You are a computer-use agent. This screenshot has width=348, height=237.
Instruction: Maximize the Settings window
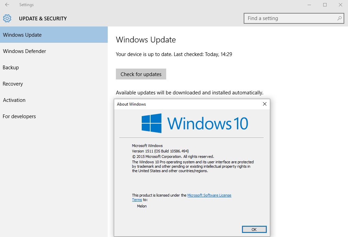click(x=325, y=5)
